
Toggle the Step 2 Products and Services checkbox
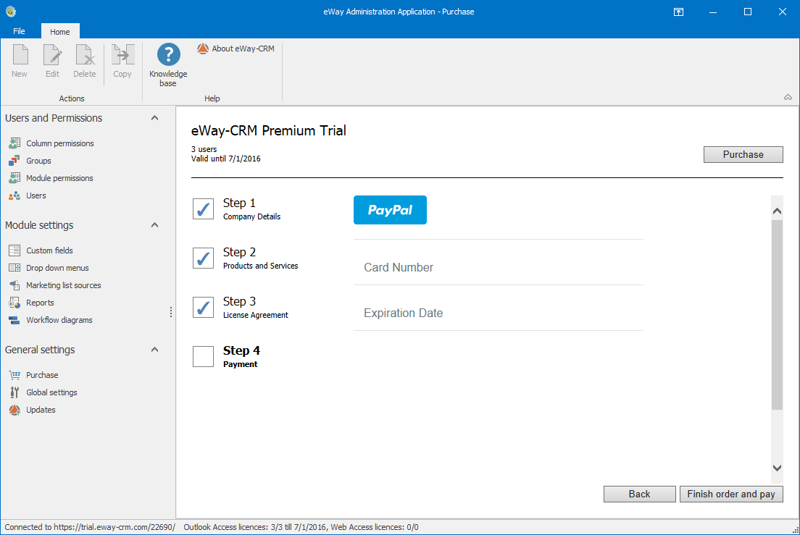[203, 258]
